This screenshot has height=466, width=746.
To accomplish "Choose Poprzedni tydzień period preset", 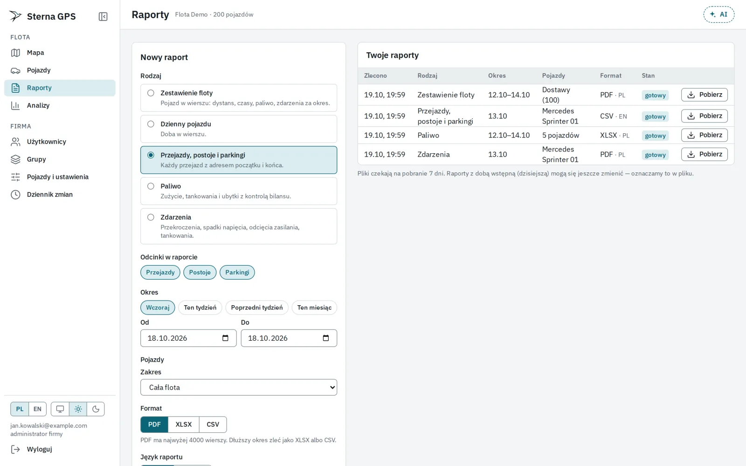I will [x=257, y=308].
